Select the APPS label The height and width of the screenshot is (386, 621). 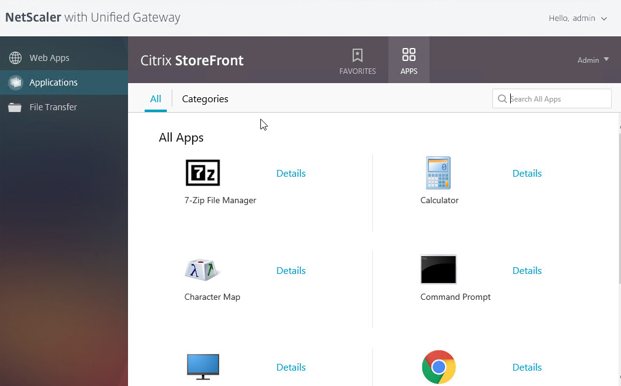[409, 71]
